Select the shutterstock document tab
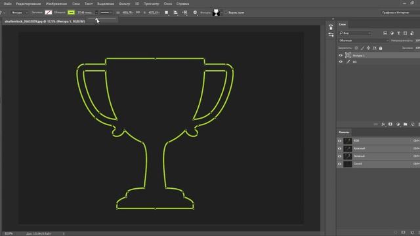 coord(45,21)
